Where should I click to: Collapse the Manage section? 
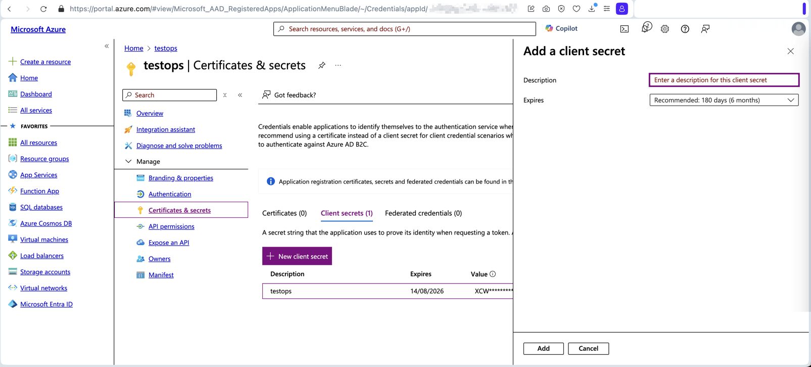pos(128,162)
